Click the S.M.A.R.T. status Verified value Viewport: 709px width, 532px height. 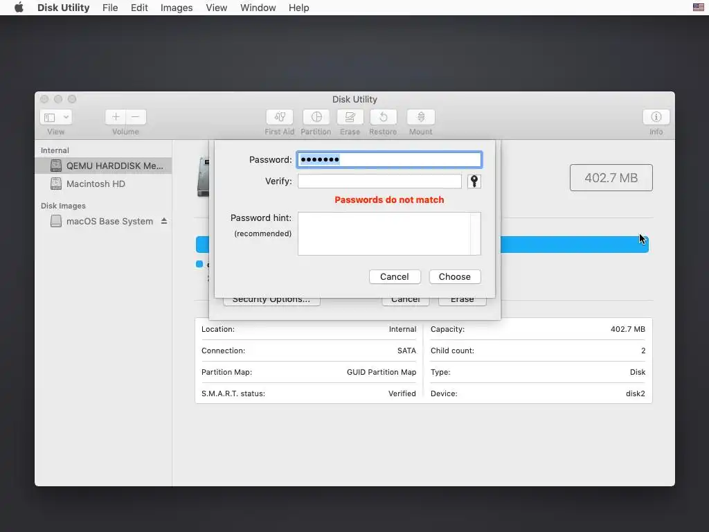point(402,393)
